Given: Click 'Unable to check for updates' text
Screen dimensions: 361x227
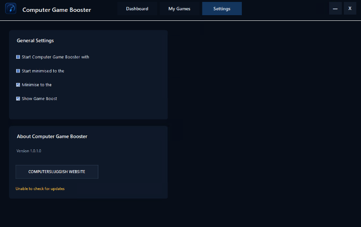Looking at the screenshot, I should [x=40, y=189].
